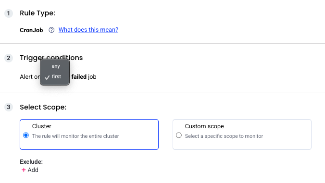
Task: Select the Cluster radio button
Action: pyautogui.click(x=26, y=135)
